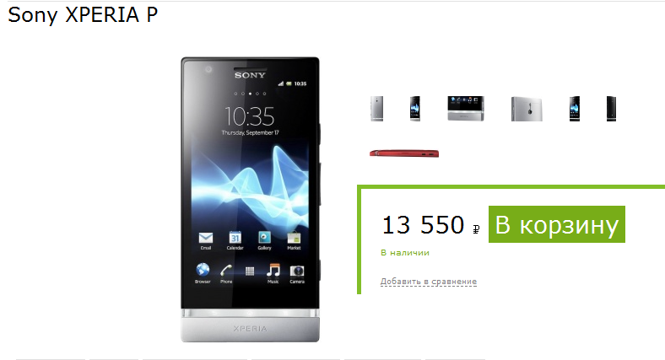Click the Email icon on phone screen
Screen dimensions: 665x360
pyautogui.click(x=206, y=238)
